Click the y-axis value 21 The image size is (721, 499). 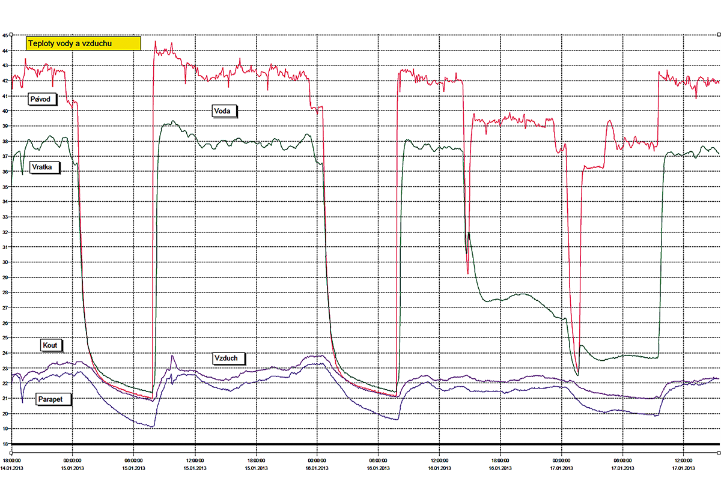click(x=5, y=399)
